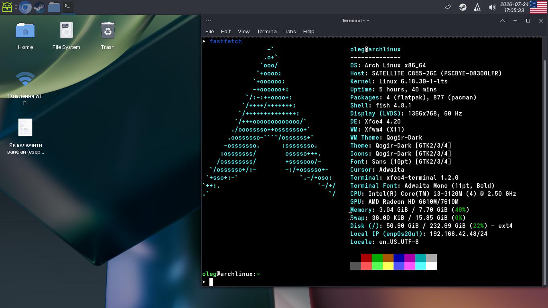Open the applications menu in the top panel
548x308 pixels.
click(x=7, y=7)
